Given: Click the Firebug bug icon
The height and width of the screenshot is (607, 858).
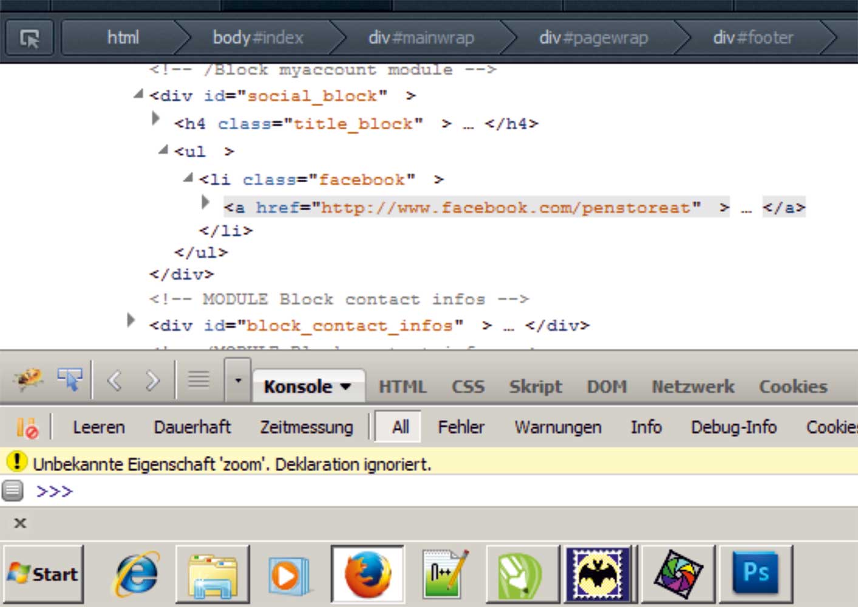Looking at the screenshot, I should (28, 380).
